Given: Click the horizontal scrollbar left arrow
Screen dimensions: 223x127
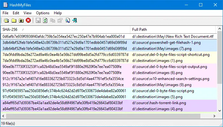Looking at the screenshot, I should tap(3, 116).
